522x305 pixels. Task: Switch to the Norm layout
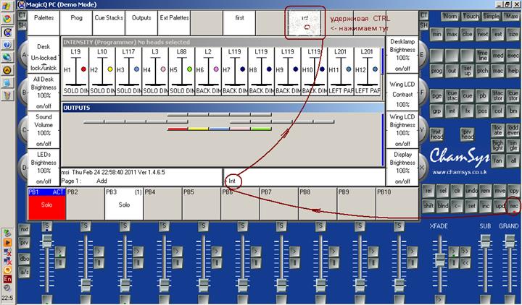pyautogui.click(x=450, y=17)
